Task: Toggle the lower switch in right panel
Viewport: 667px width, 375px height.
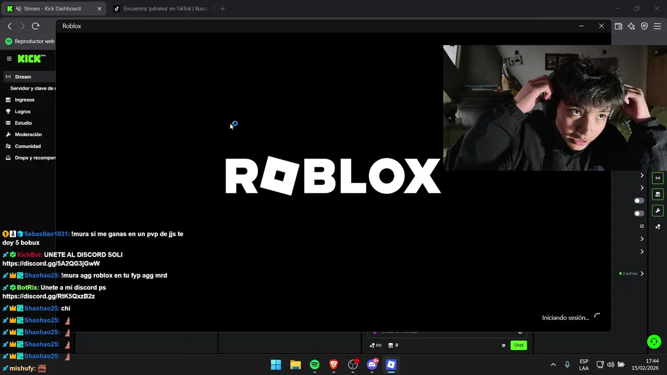Action: (x=639, y=214)
